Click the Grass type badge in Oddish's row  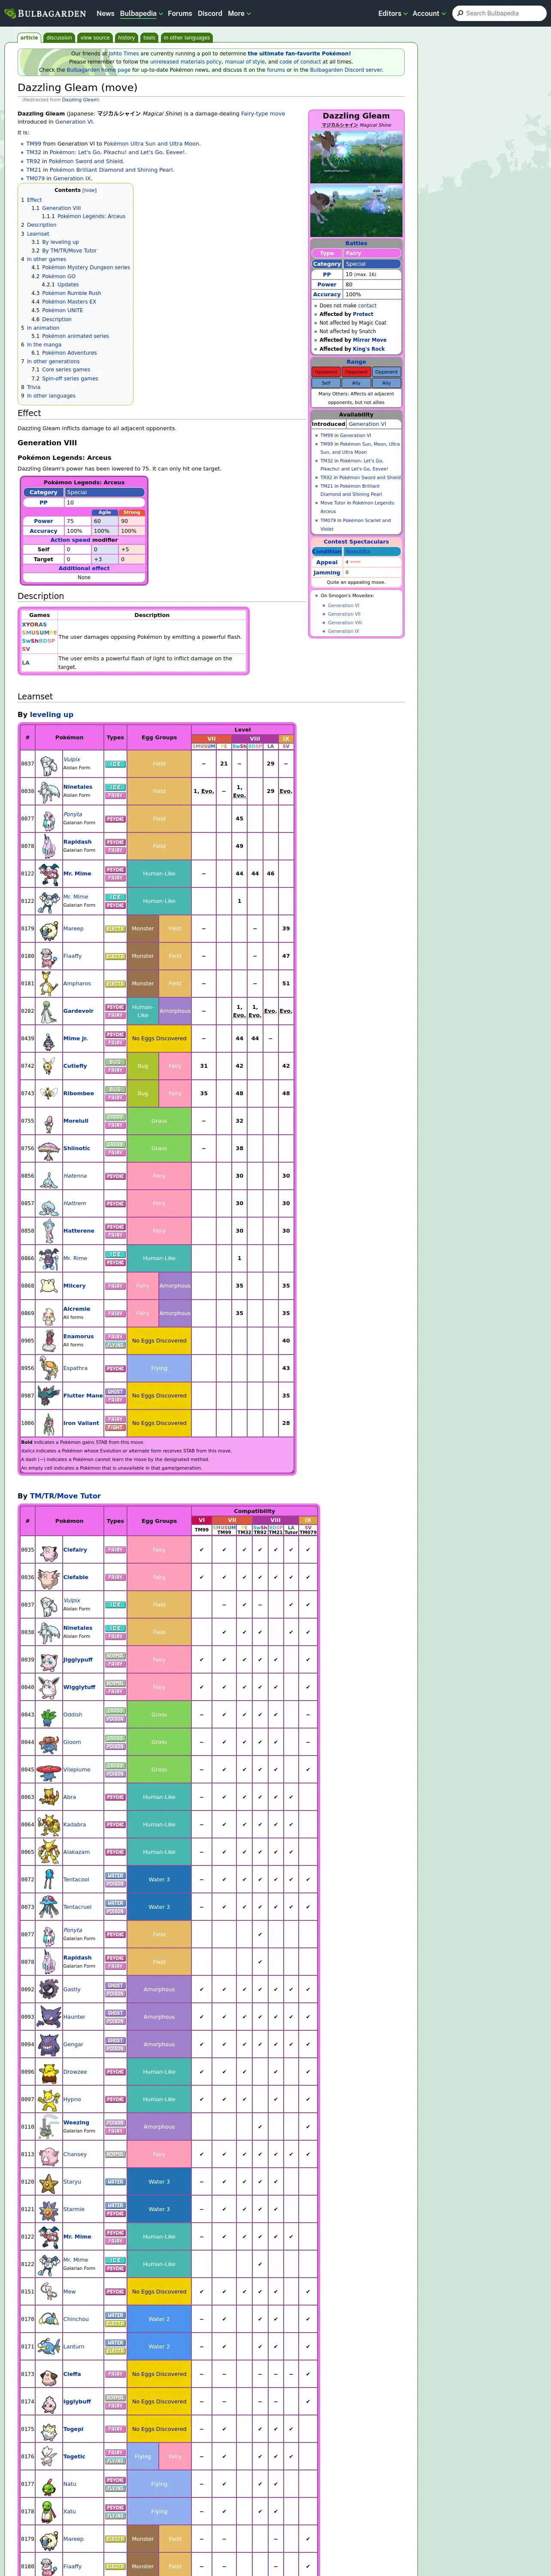[x=115, y=1711]
